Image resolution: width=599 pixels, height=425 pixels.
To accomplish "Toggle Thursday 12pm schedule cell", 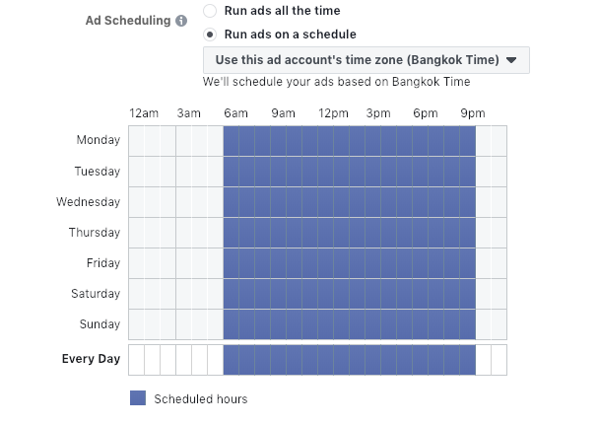I will [326, 233].
